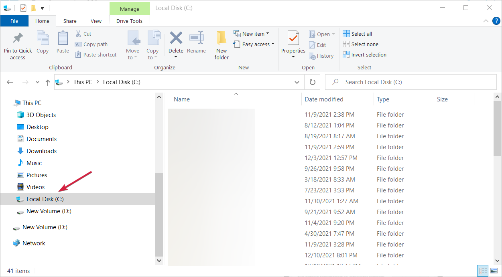502x277 pixels.
Task: Click Select all in the Select group
Action: coord(358,34)
